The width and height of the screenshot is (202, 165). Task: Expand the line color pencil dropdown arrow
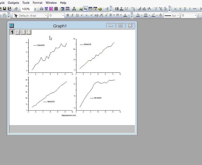coord(157,15)
